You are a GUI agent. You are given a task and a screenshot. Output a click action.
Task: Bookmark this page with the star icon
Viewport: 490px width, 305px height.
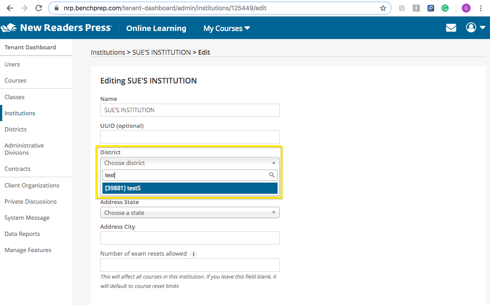tap(383, 8)
